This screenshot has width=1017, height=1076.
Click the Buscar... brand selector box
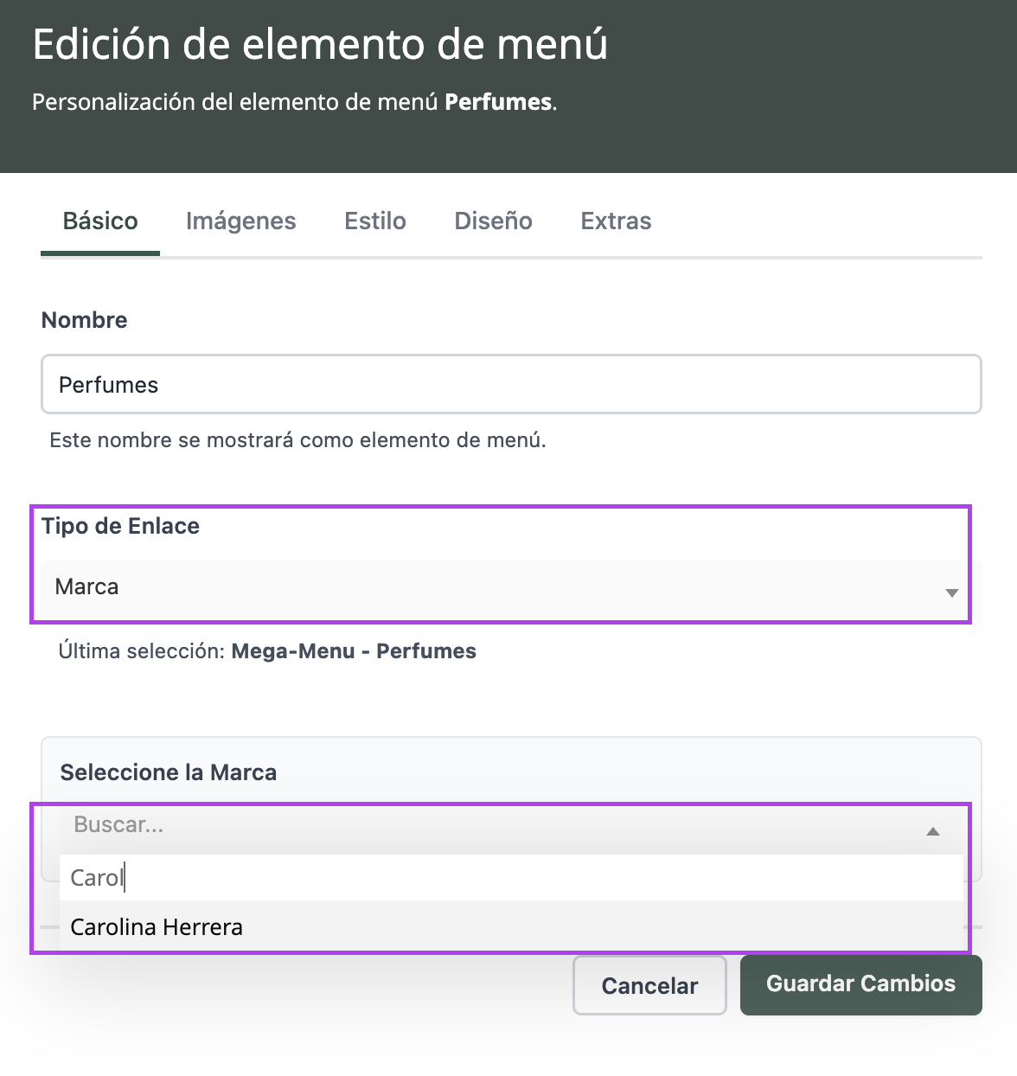pyautogui.click(x=484, y=825)
